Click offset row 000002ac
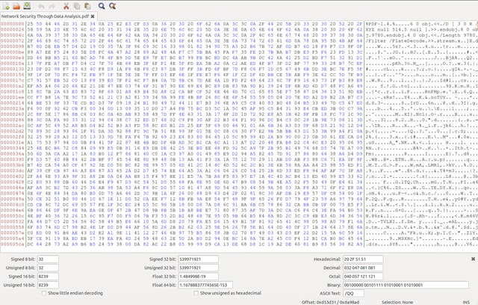 (13, 126)
